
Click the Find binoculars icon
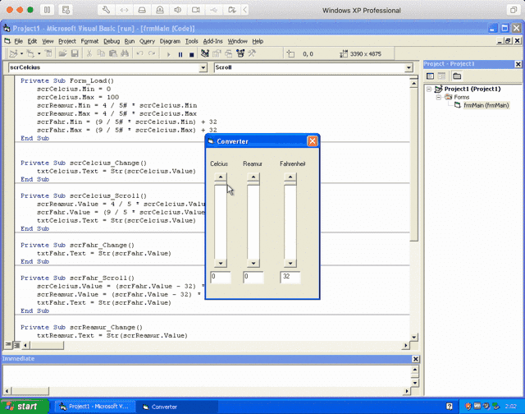point(125,53)
